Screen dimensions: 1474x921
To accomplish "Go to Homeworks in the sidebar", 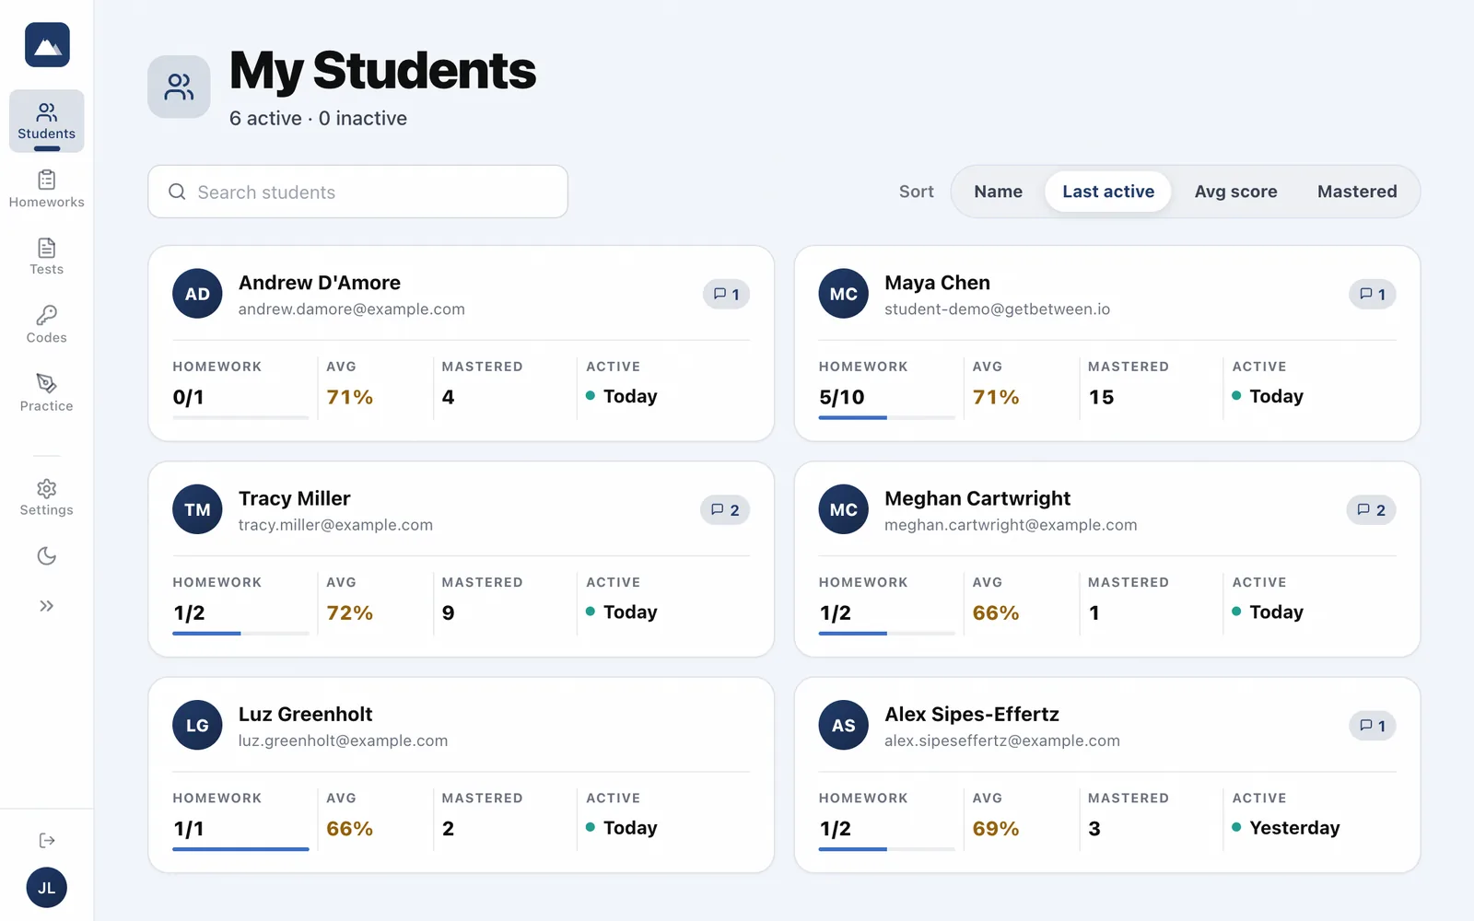I will tap(47, 189).
